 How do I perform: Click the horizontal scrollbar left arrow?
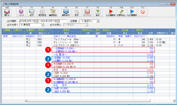[26, 101]
